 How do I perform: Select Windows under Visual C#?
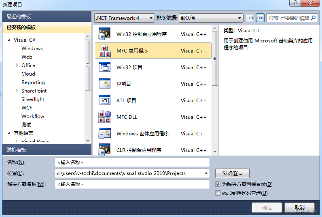point(32,48)
